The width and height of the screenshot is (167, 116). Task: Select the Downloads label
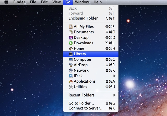[83, 43]
